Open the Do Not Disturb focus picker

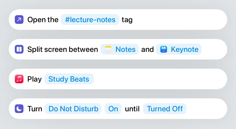[73, 109]
